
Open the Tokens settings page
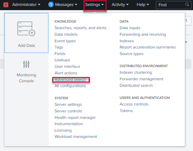(126, 111)
